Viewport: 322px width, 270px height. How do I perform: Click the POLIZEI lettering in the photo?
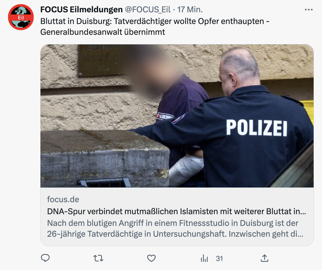click(257, 128)
